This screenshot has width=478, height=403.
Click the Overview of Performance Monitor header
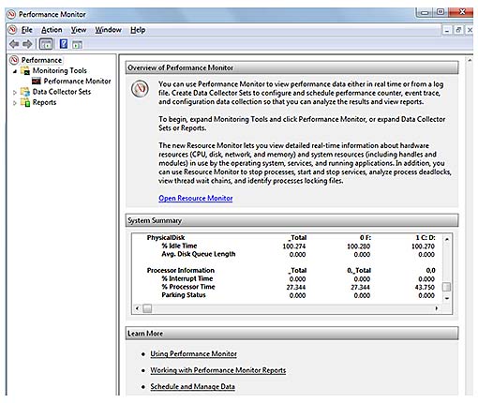pos(291,67)
